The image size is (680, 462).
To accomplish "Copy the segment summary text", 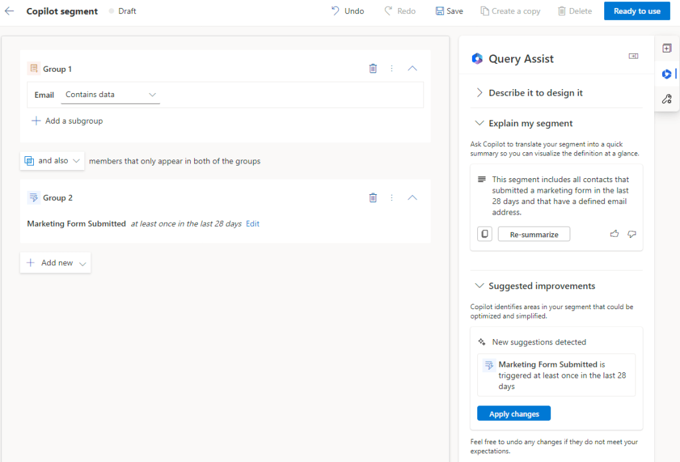I will tap(485, 233).
